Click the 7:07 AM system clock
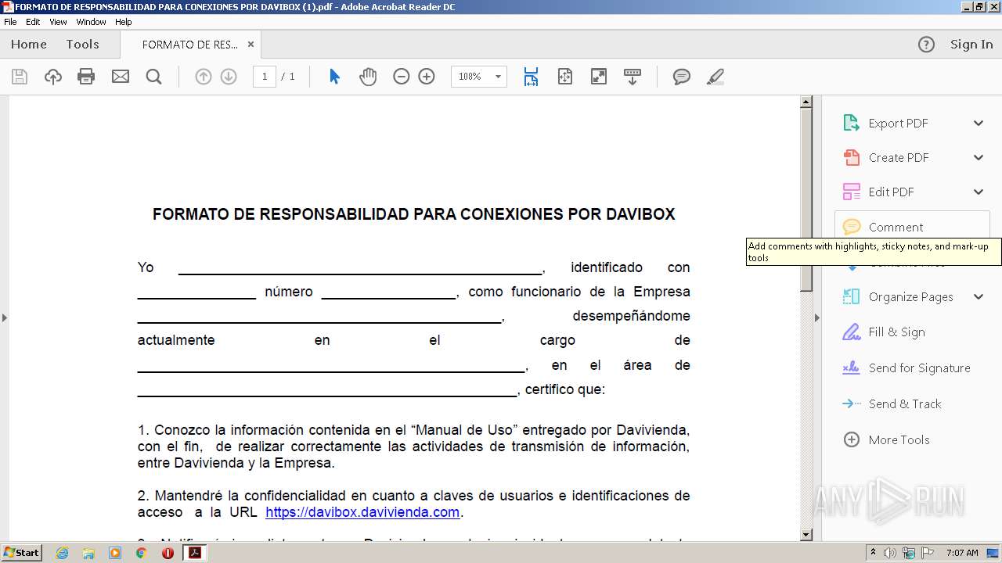 point(962,553)
